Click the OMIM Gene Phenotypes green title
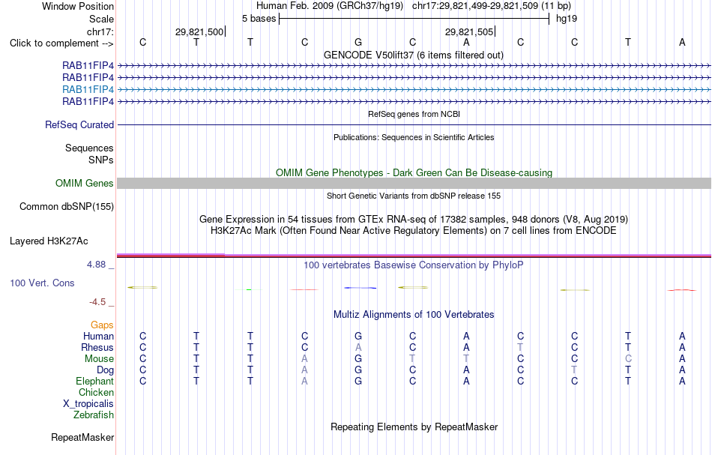712x455 pixels. pyautogui.click(x=414, y=172)
